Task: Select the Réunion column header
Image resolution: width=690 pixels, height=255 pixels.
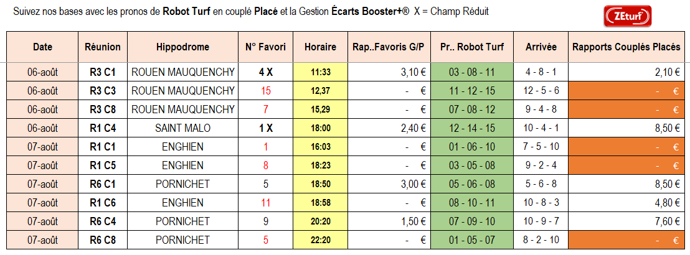Action: click(103, 47)
